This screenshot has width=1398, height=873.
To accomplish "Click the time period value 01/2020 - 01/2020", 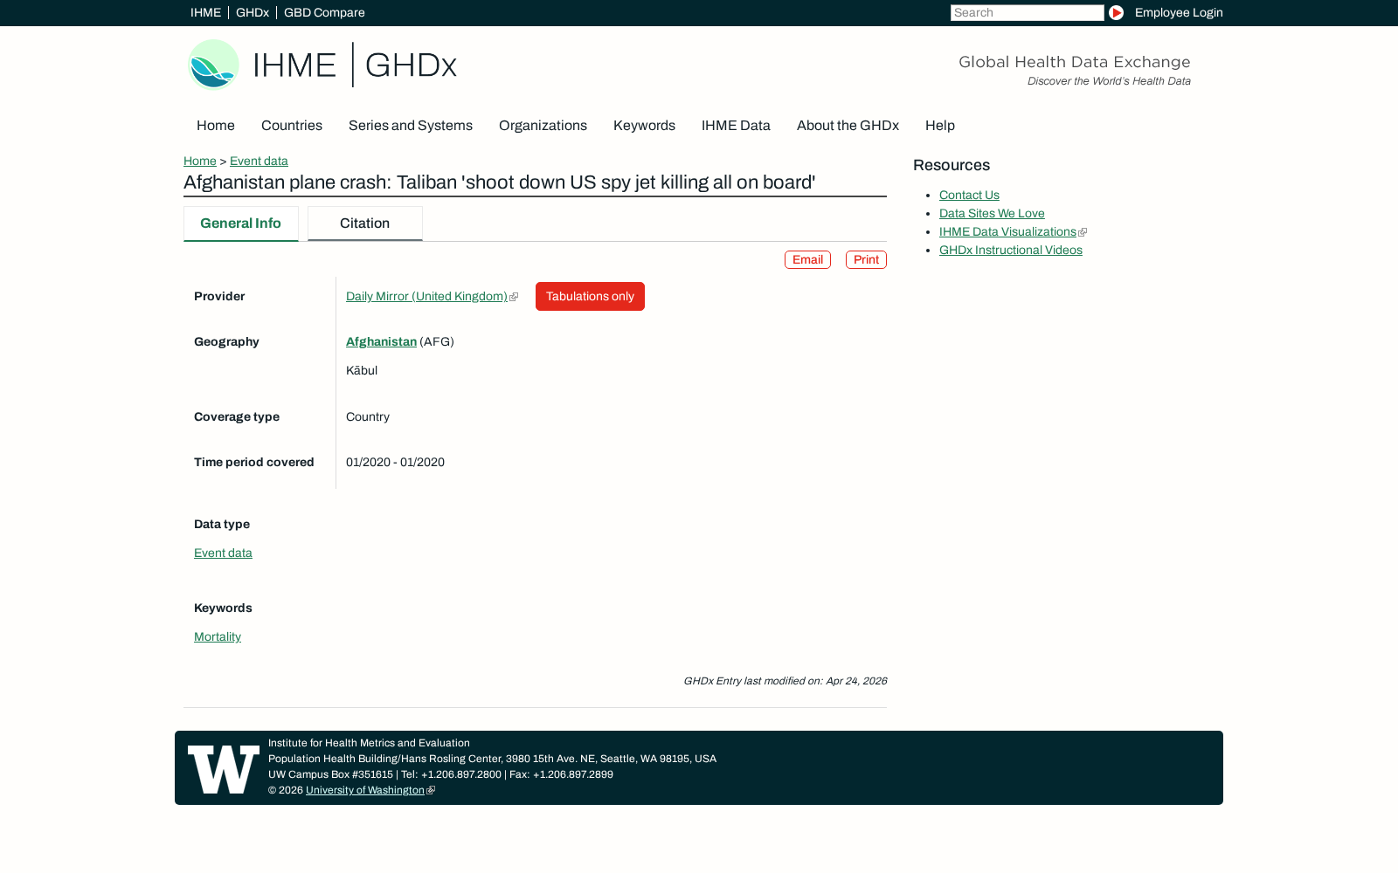I will (395, 463).
